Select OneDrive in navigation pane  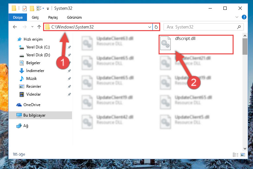(32, 105)
